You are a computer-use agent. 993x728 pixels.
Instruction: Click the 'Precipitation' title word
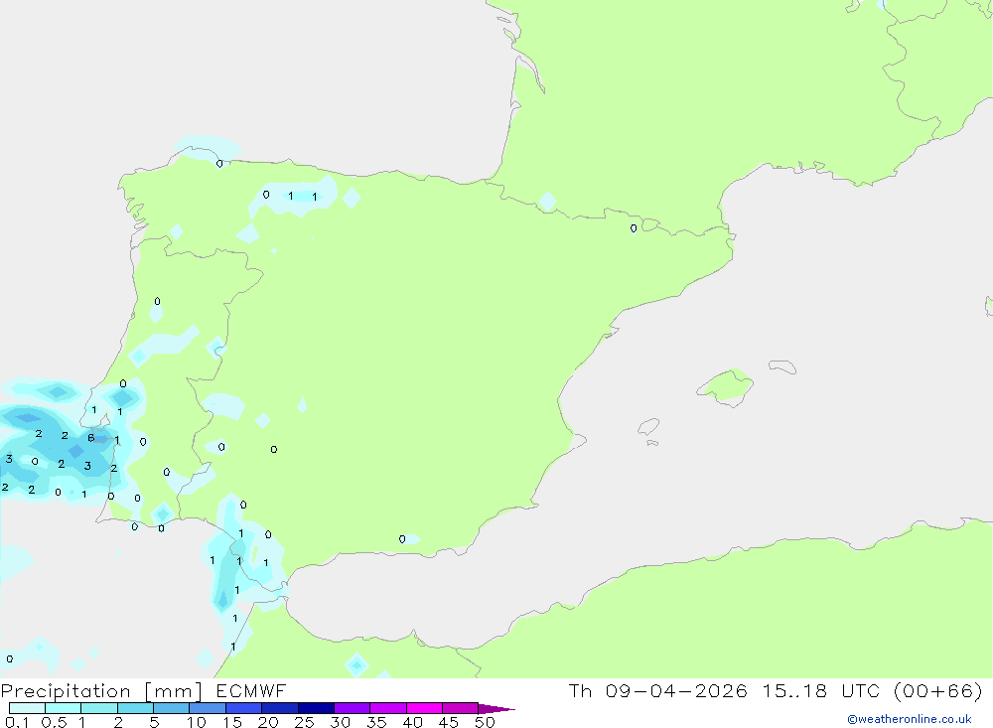(x=66, y=691)
